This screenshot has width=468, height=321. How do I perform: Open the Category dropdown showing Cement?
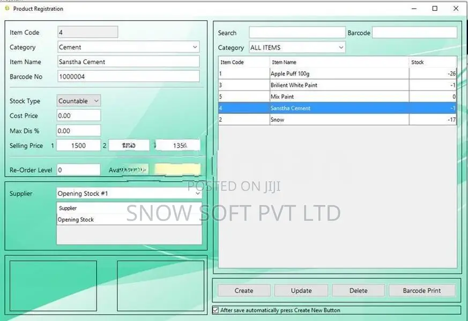[x=128, y=47]
